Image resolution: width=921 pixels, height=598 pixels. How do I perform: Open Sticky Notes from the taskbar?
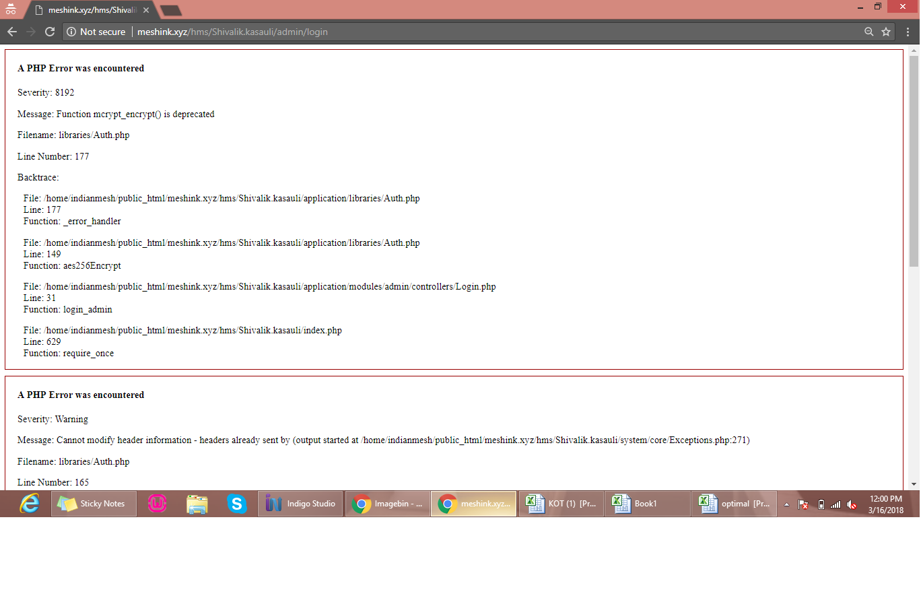click(x=94, y=504)
